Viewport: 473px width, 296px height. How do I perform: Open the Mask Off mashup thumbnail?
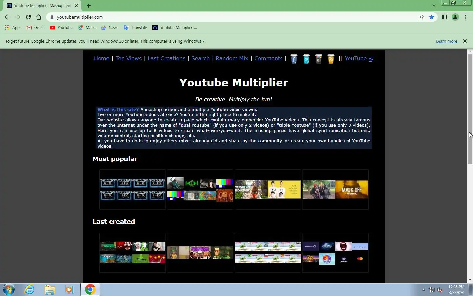click(x=335, y=189)
